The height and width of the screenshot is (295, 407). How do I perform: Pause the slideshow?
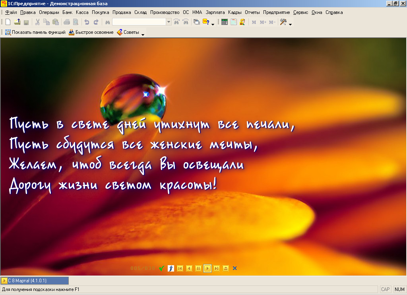click(x=198, y=268)
